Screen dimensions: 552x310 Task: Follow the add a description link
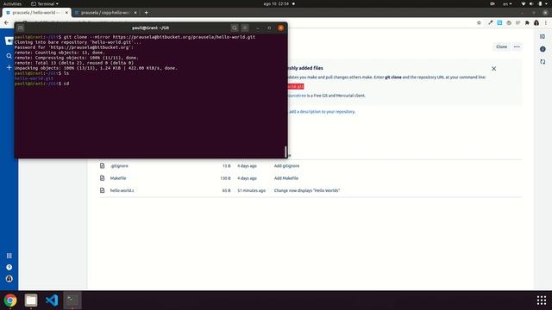322,112
